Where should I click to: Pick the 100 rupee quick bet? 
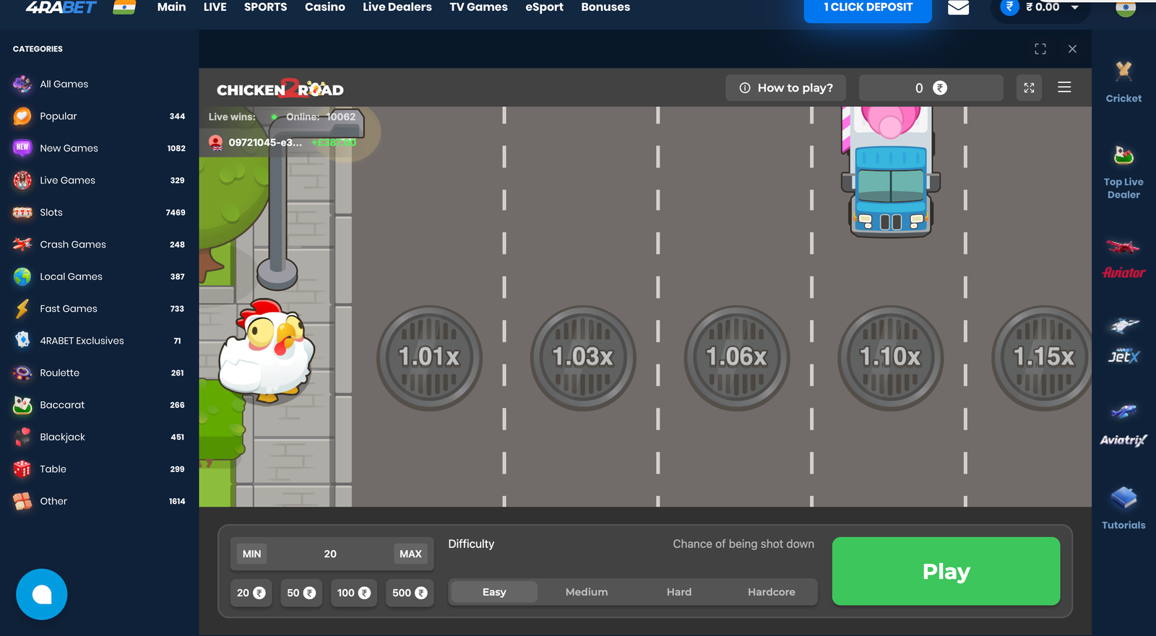(353, 593)
